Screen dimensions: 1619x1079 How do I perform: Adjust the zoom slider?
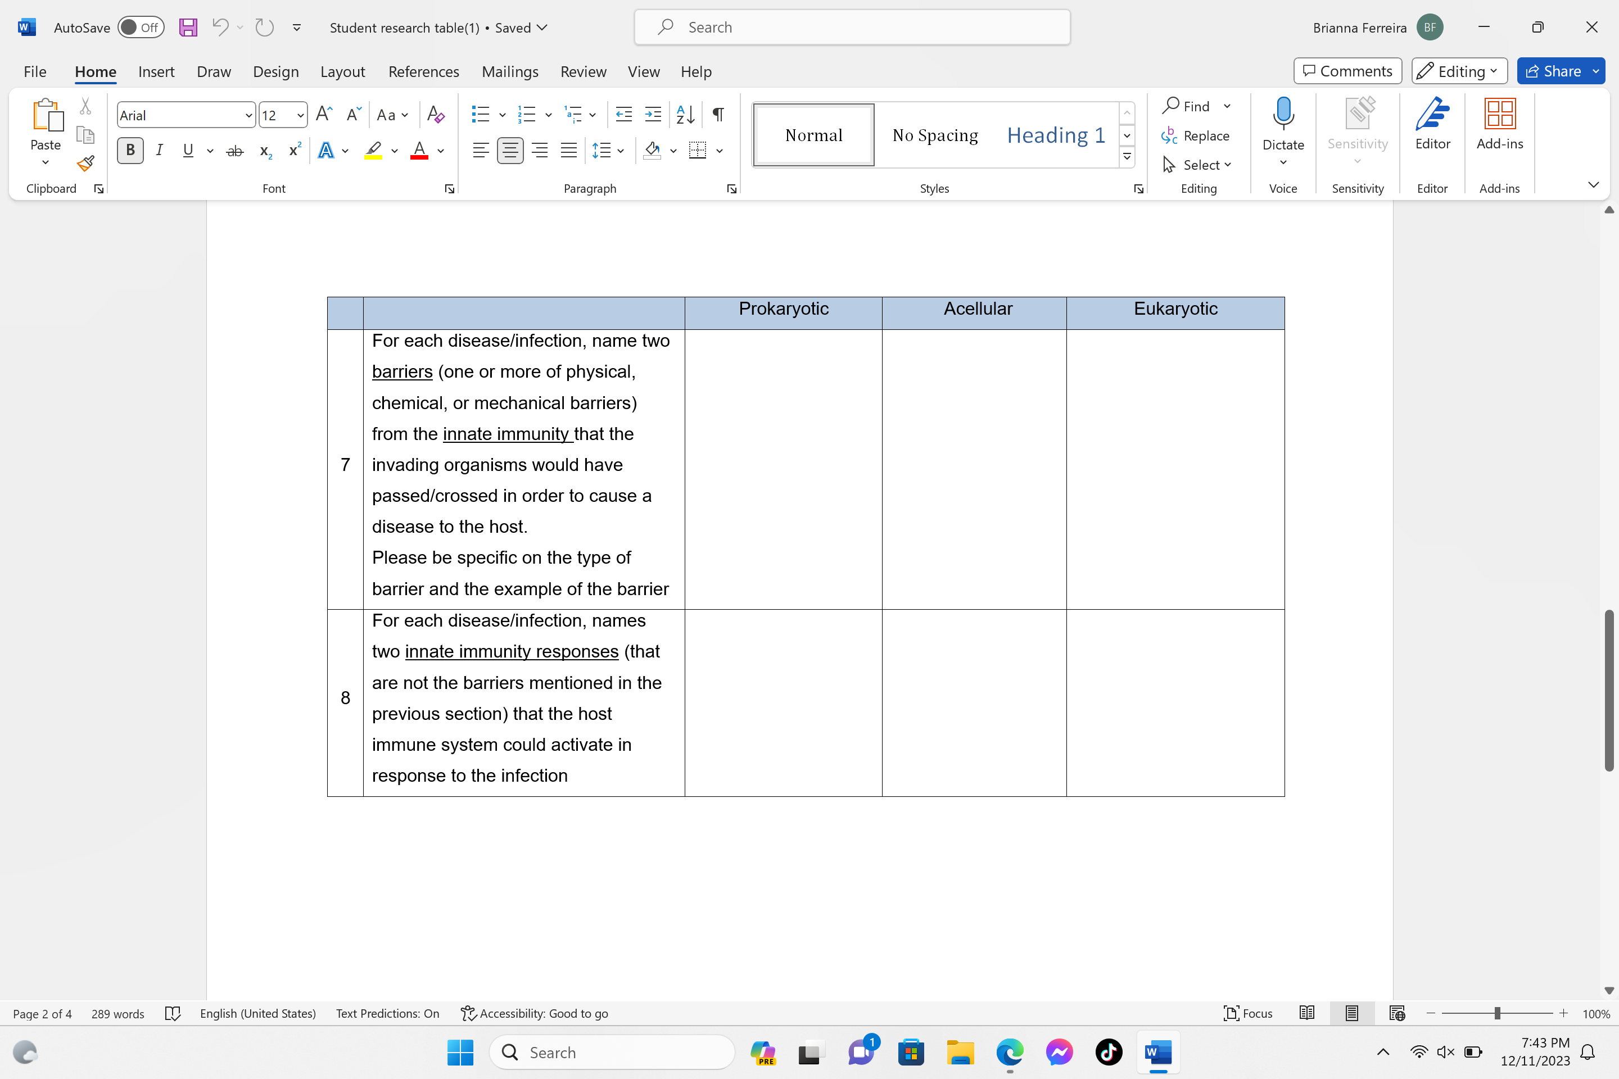(1497, 1013)
